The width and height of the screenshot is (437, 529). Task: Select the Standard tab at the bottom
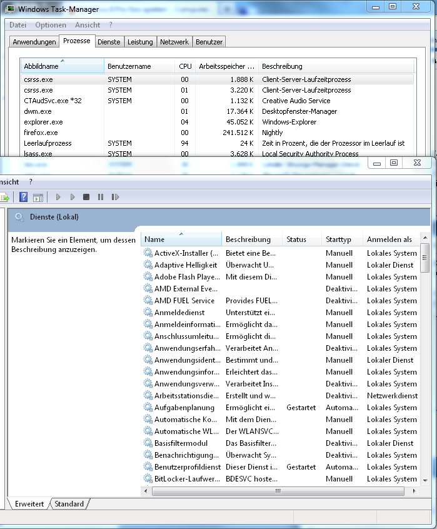(x=69, y=504)
